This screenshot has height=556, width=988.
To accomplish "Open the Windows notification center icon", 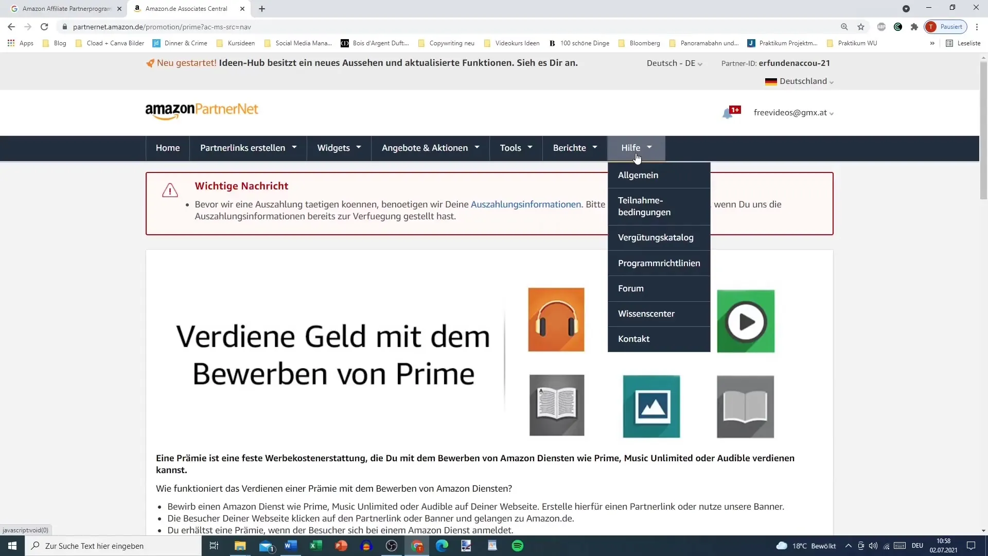I will 971,546.
